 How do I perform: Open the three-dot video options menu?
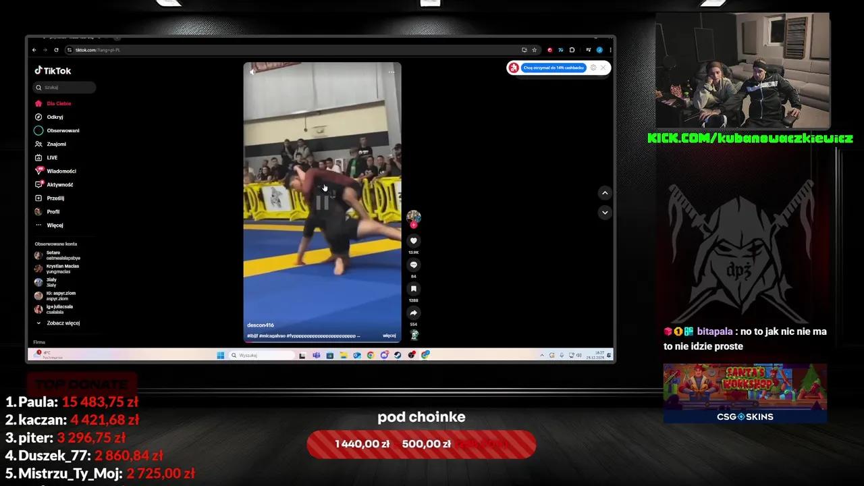(391, 72)
